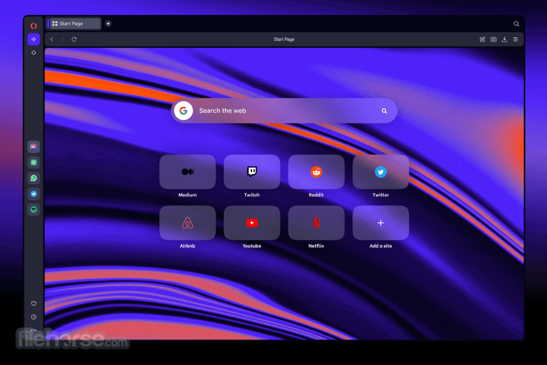Open Bookmarks via the heart icon
This screenshot has width=547, height=365.
pyautogui.click(x=34, y=304)
